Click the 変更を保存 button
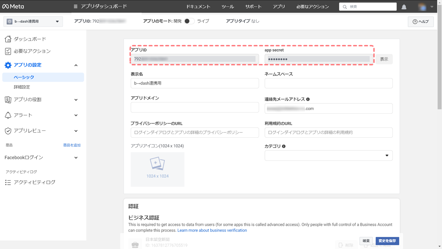This screenshot has height=249, width=442. pos(387,241)
